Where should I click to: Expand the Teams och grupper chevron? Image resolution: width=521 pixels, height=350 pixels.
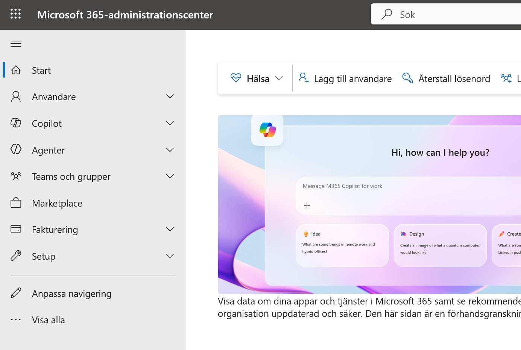tap(170, 177)
